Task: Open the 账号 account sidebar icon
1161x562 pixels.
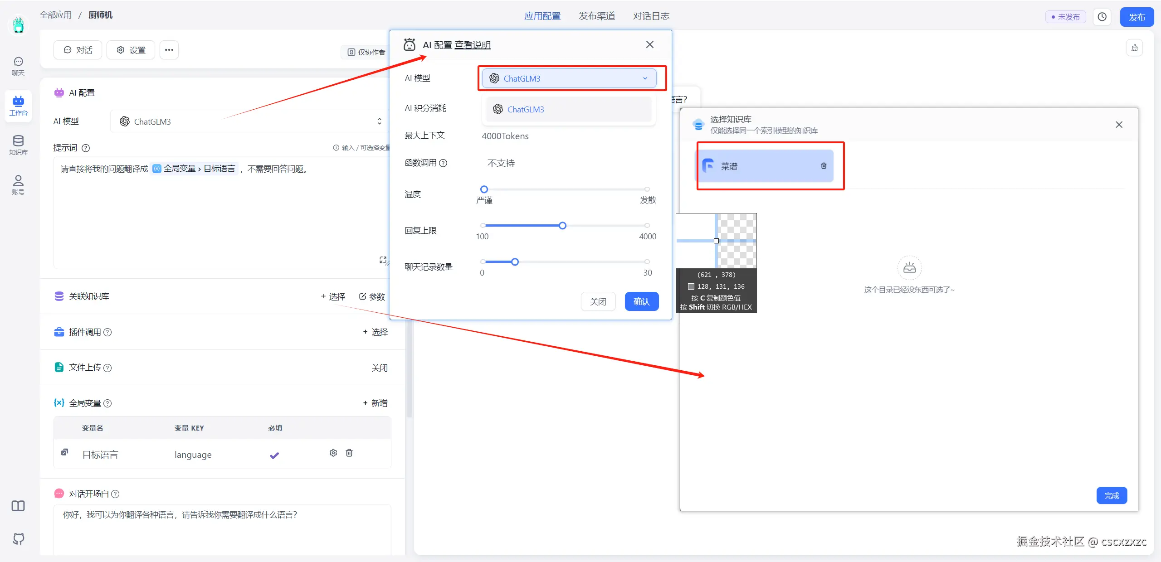Action: pos(18,184)
